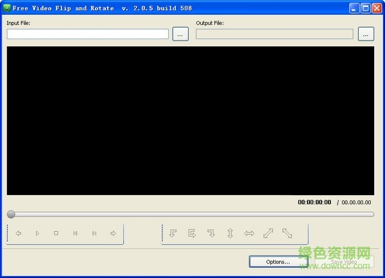385x278 pixels.
Task: Click the first rotate icon in the transform toolbar
Action: point(173,234)
